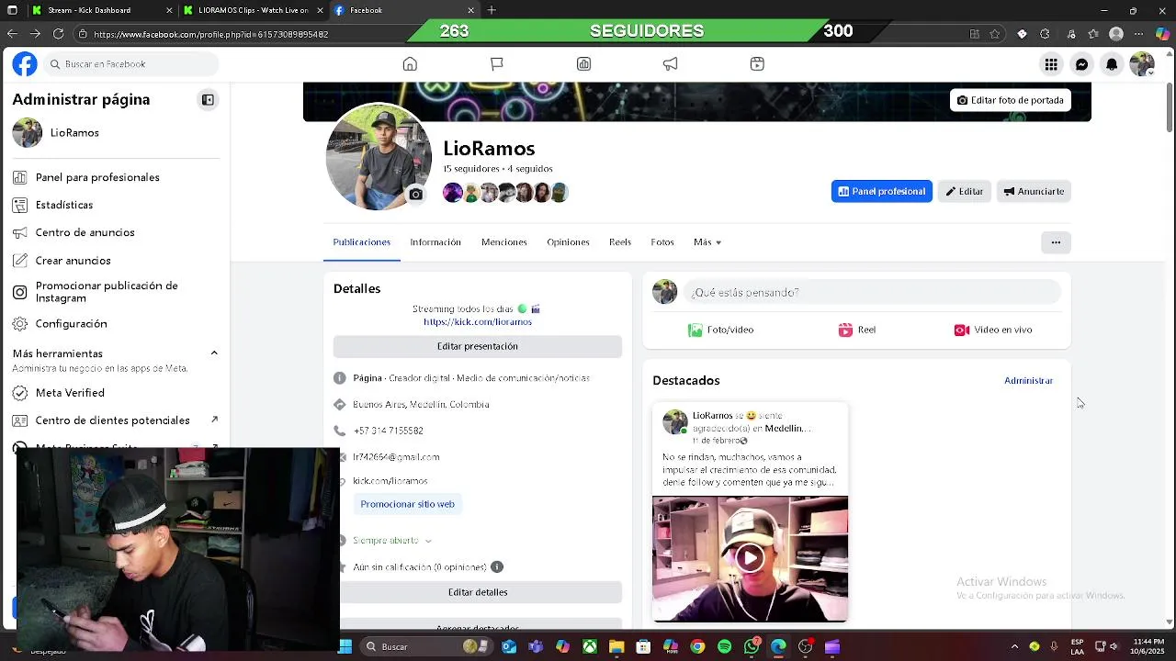The image size is (1176, 661).
Task: Click the Panel profesional button
Action: pos(882,191)
